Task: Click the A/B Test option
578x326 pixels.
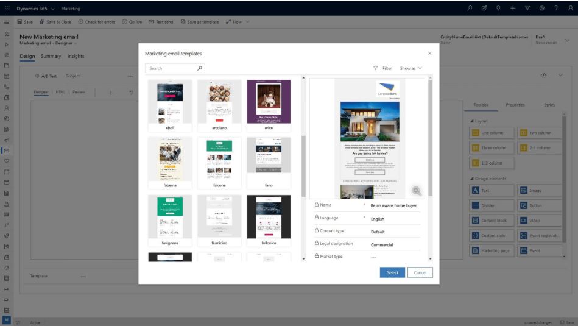Action: point(46,76)
